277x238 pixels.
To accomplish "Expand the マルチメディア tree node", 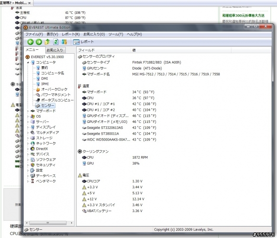I will (28, 132).
